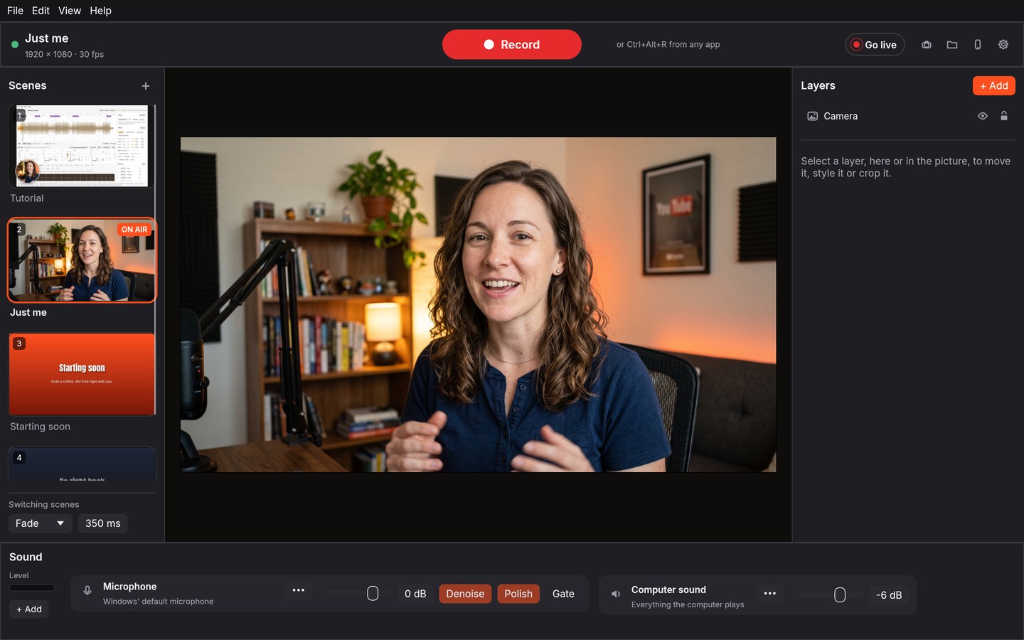The width and height of the screenshot is (1024, 640).
Task: Open the recordings folder icon
Action: 952,45
